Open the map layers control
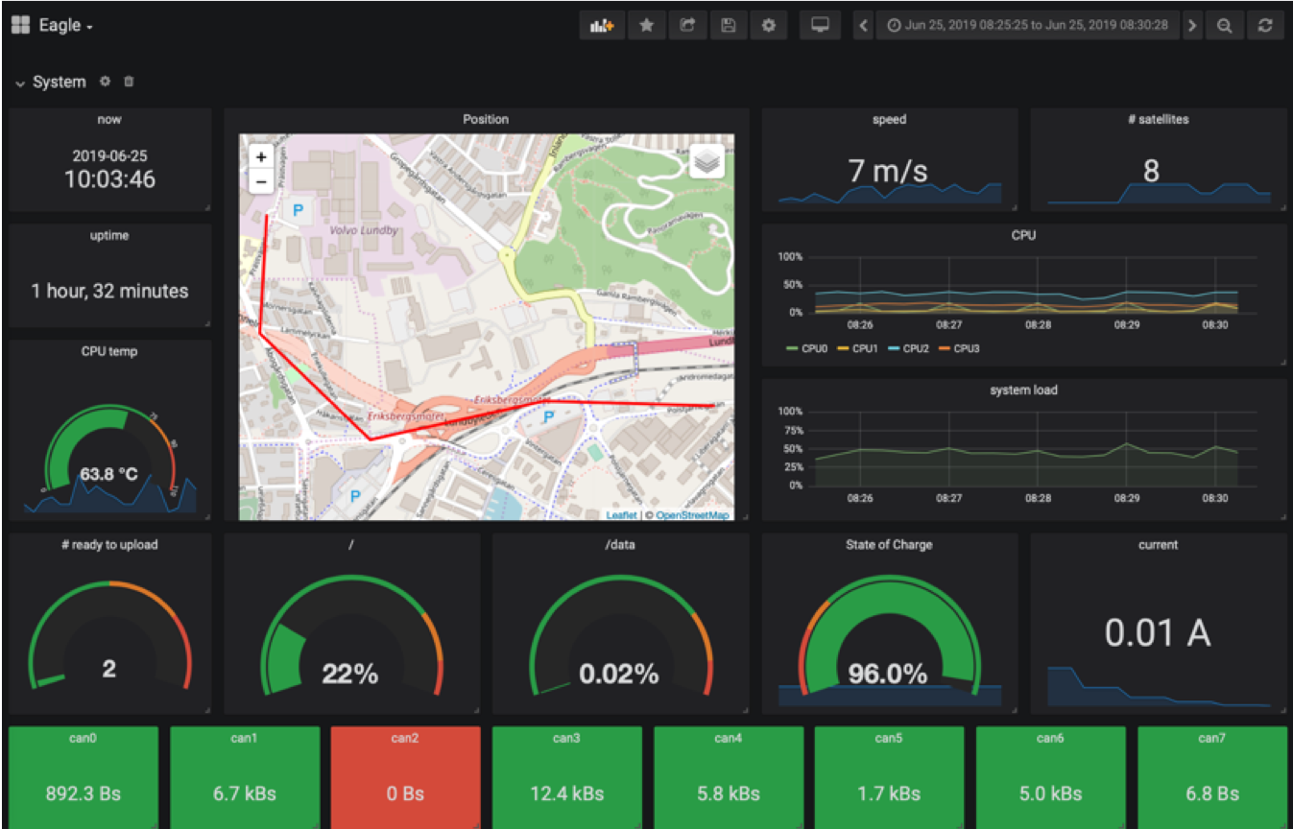 pyautogui.click(x=706, y=161)
